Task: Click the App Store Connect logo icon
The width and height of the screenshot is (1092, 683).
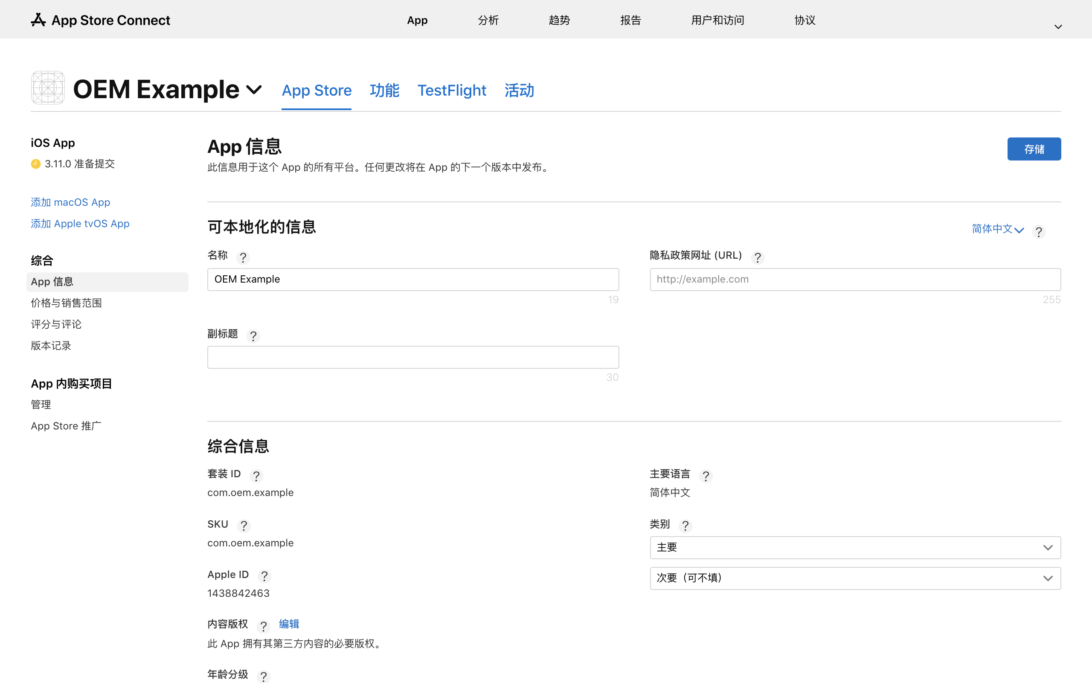Action: 38,20
